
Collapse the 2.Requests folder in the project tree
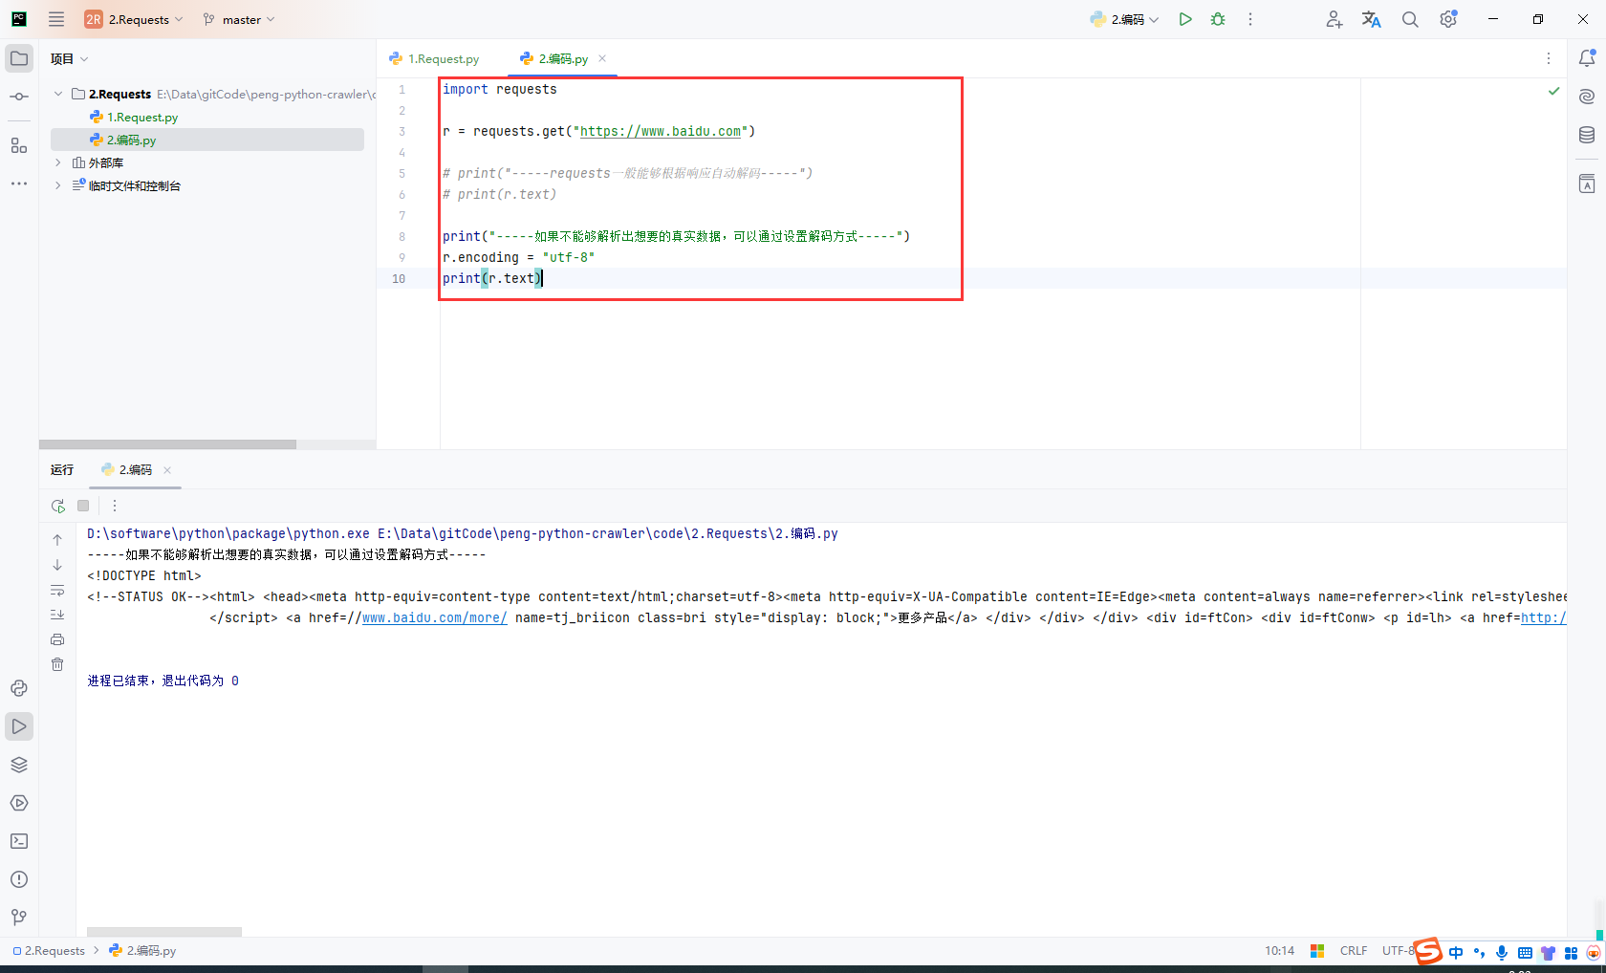pos(58,94)
